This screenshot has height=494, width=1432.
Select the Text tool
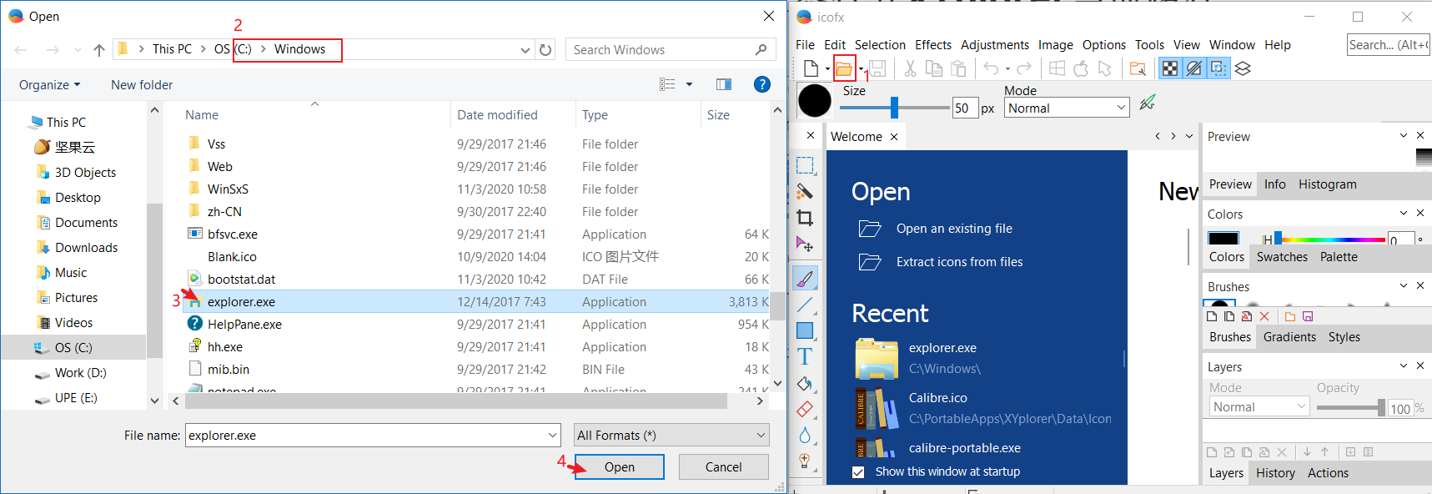(805, 357)
